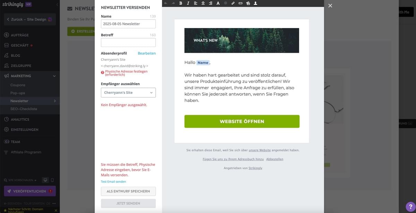416x213 pixels.
Task: Click the Test Email senden link
Action: pos(113,182)
